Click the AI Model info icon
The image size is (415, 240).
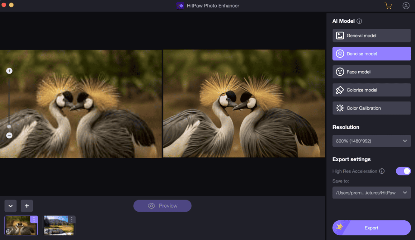359,21
